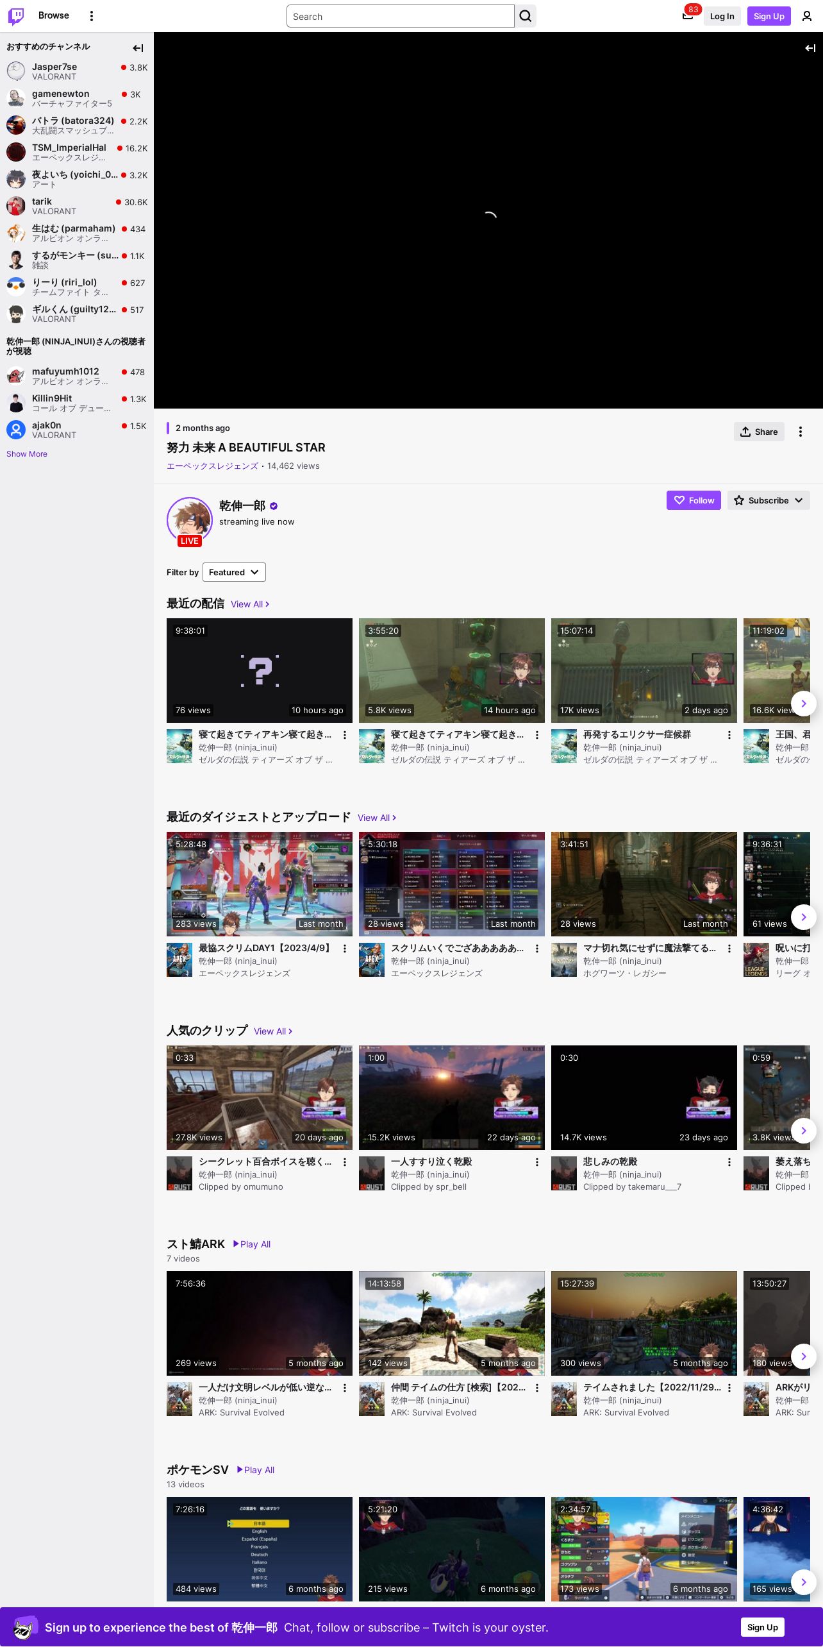
Task: Share this video
Action: [x=759, y=432]
